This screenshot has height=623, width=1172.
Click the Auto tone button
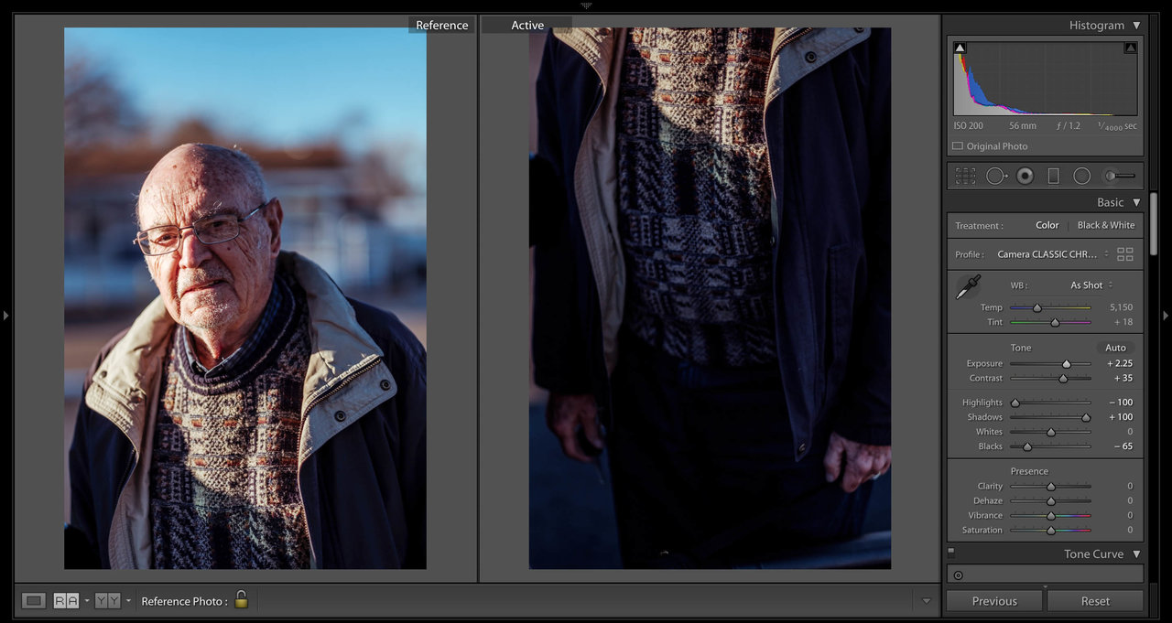click(x=1115, y=348)
